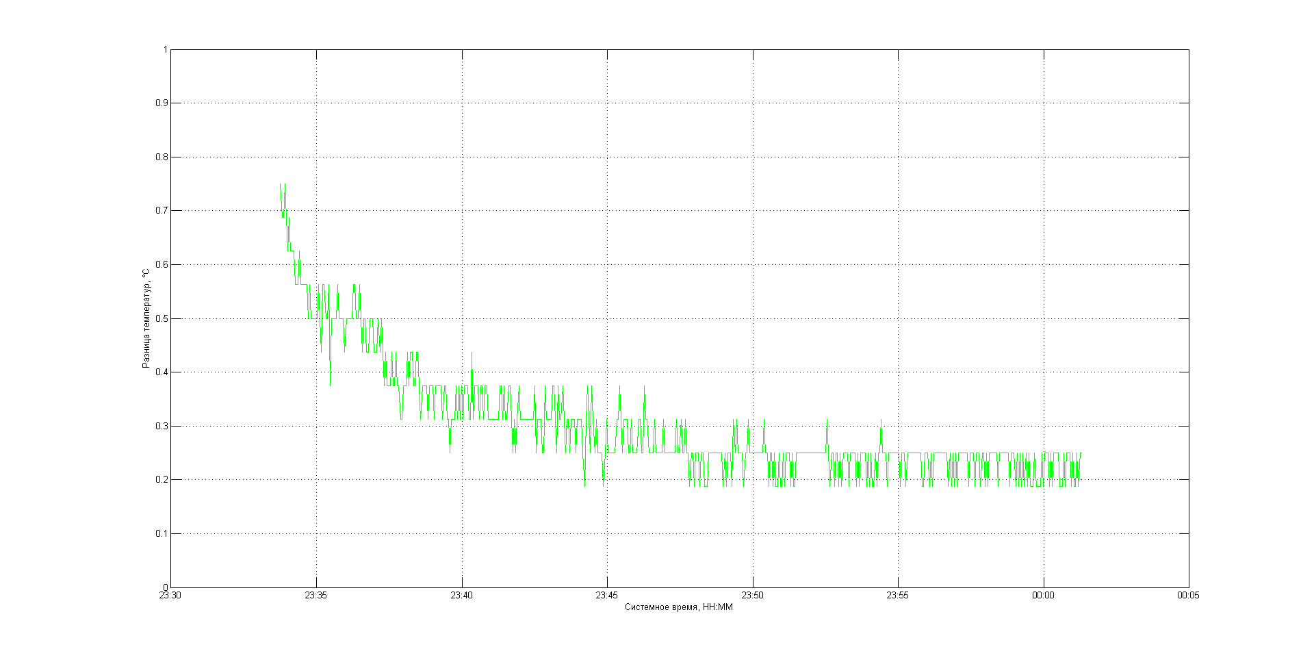Click the x-axis time label "00:05"
Viewport: 1314px width, 660px height.
pyautogui.click(x=1189, y=596)
